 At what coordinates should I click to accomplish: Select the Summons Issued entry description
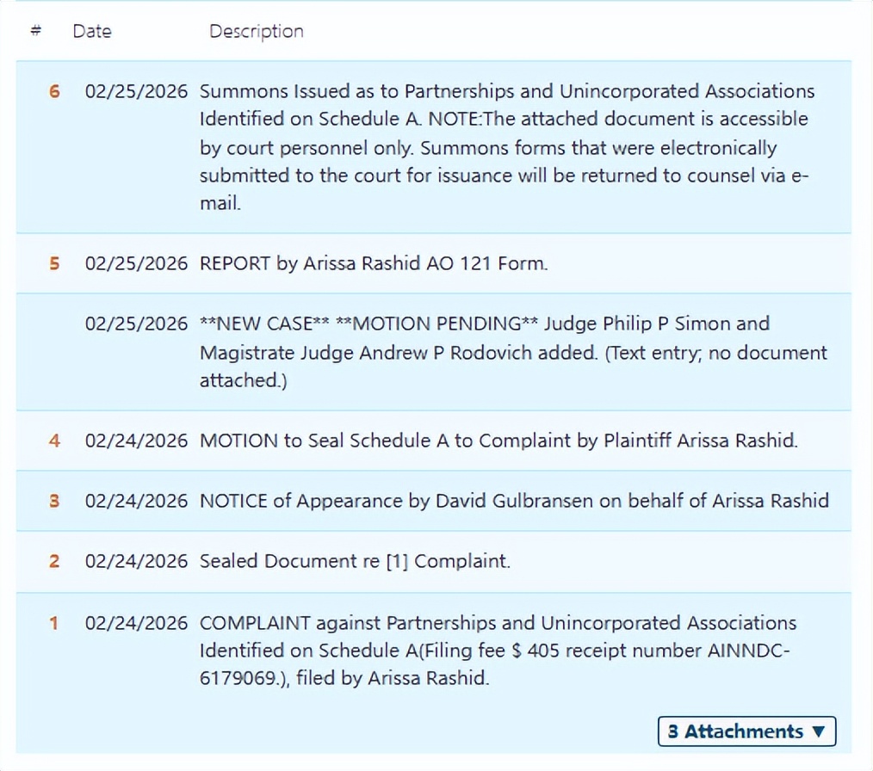point(506,147)
